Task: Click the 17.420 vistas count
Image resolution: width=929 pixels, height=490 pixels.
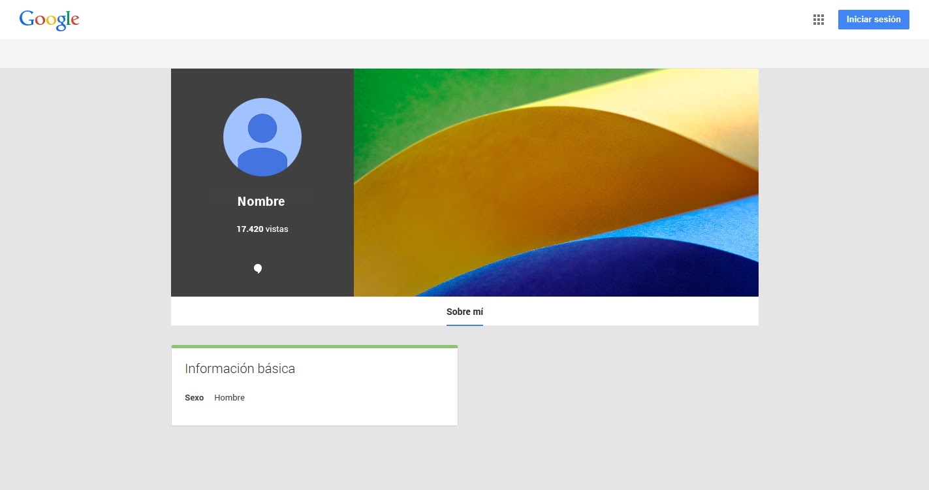Action: pos(262,229)
